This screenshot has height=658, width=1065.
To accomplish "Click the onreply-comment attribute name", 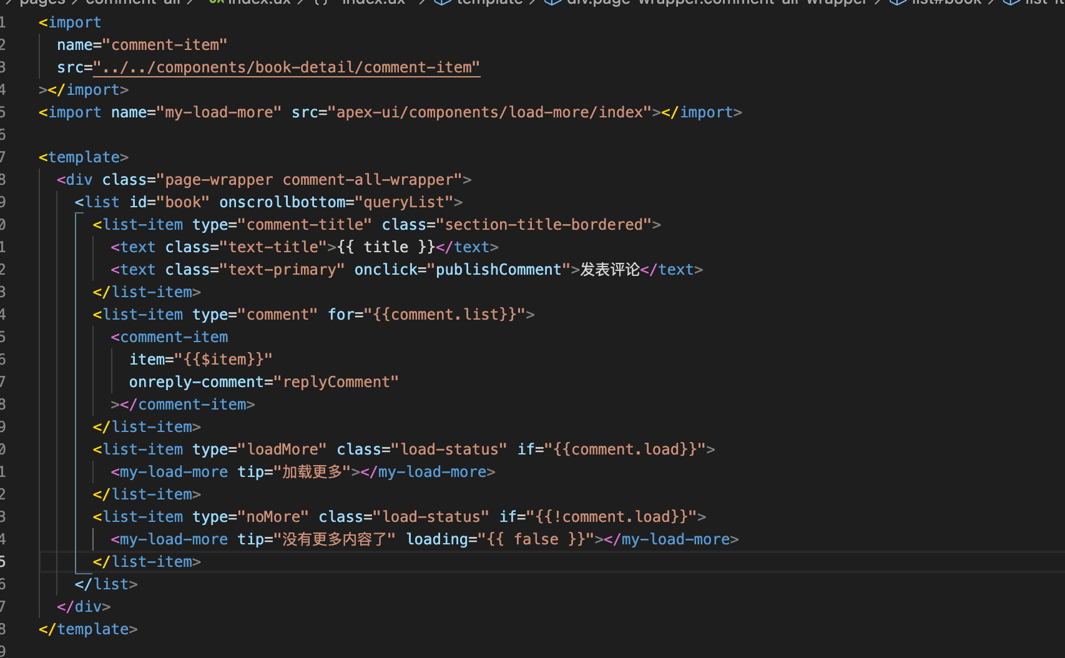I will [197, 382].
